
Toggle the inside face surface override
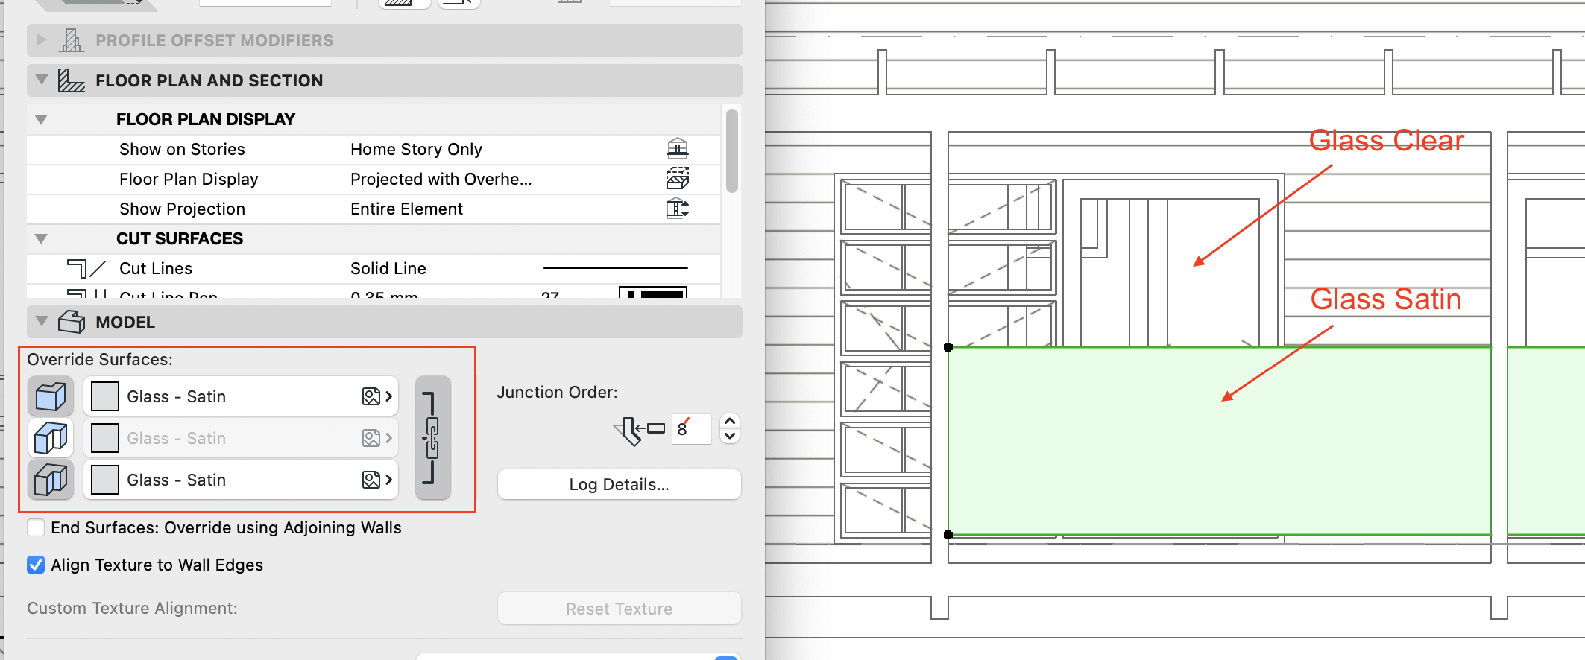51,480
